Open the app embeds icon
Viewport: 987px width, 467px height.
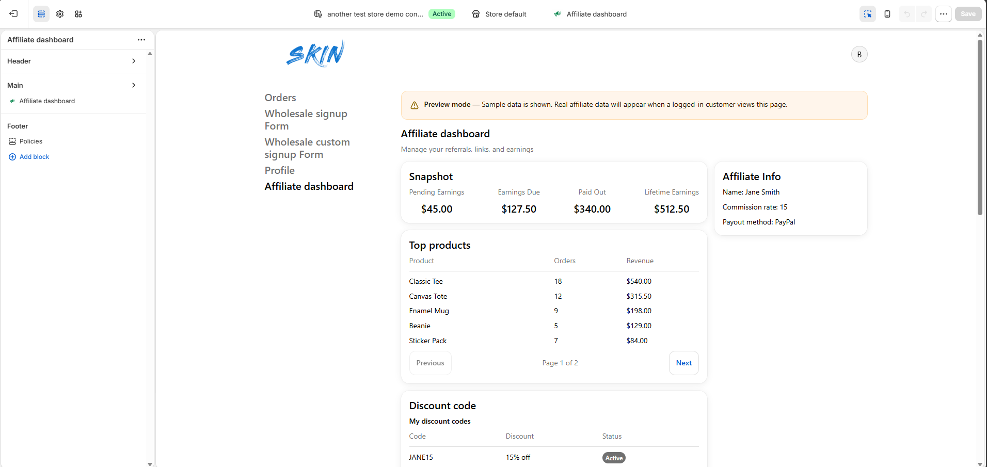(x=78, y=14)
